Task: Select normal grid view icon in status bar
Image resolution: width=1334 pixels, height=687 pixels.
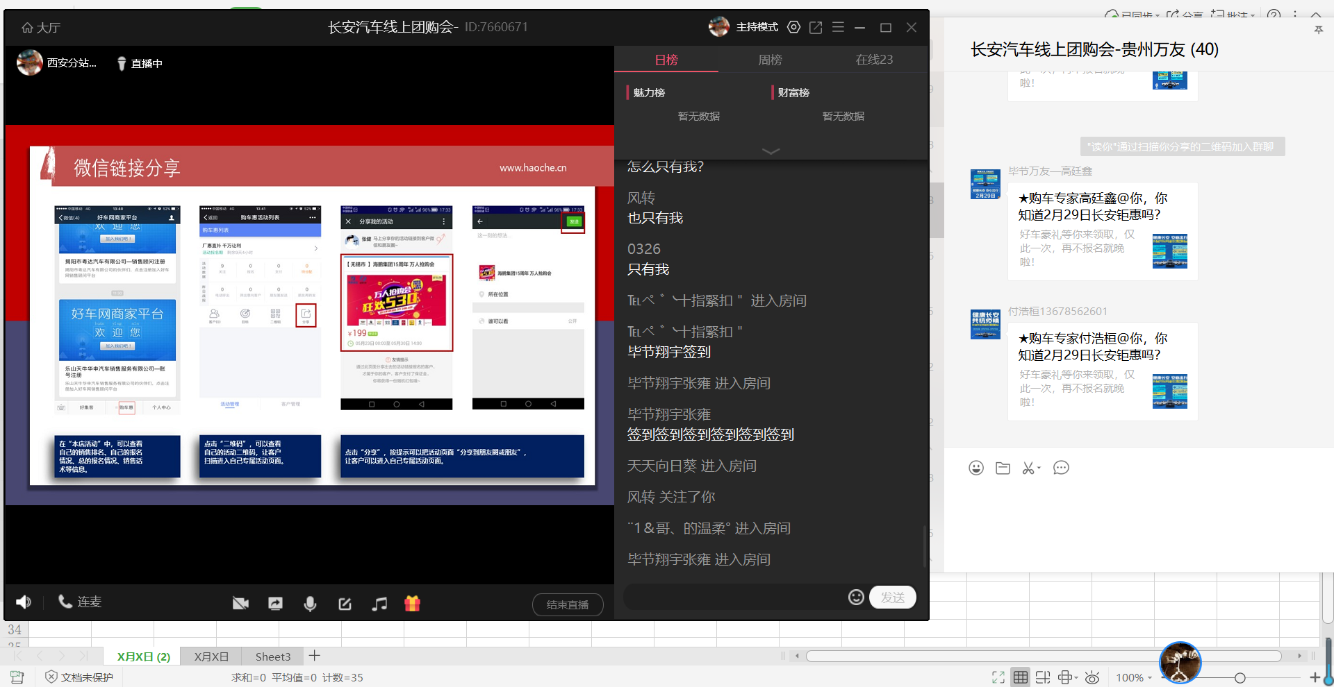Action: [x=1020, y=677]
